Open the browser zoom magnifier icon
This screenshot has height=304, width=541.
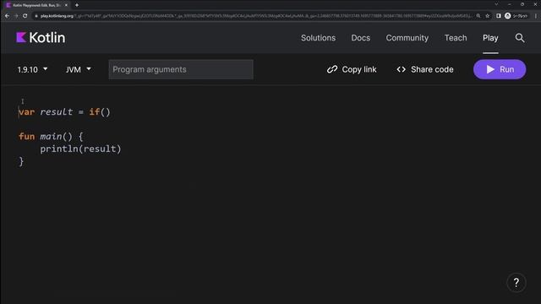click(x=478, y=16)
